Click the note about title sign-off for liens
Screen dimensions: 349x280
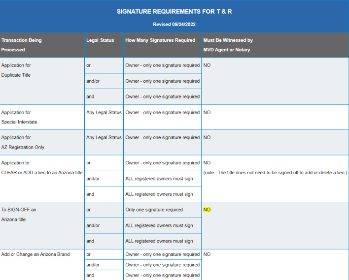coord(276,173)
